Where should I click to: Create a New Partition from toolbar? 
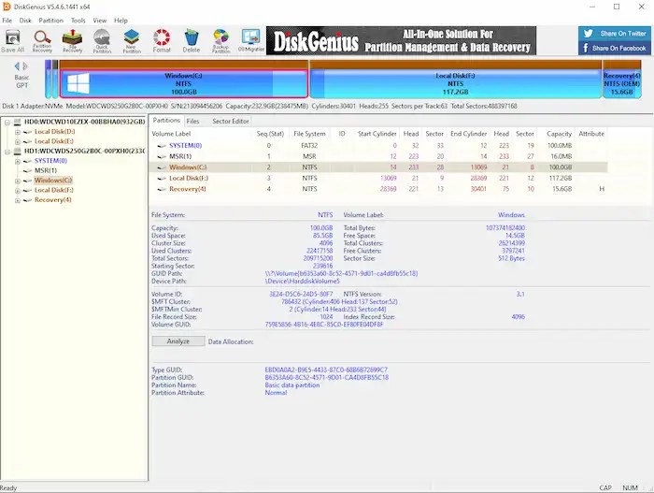pyautogui.click(x=132, y=41)
